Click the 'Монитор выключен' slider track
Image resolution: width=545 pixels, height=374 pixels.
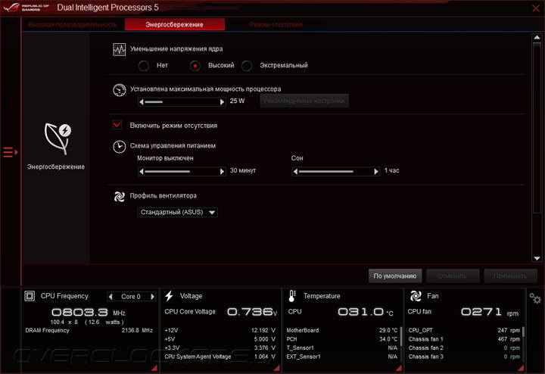(182, 171)
